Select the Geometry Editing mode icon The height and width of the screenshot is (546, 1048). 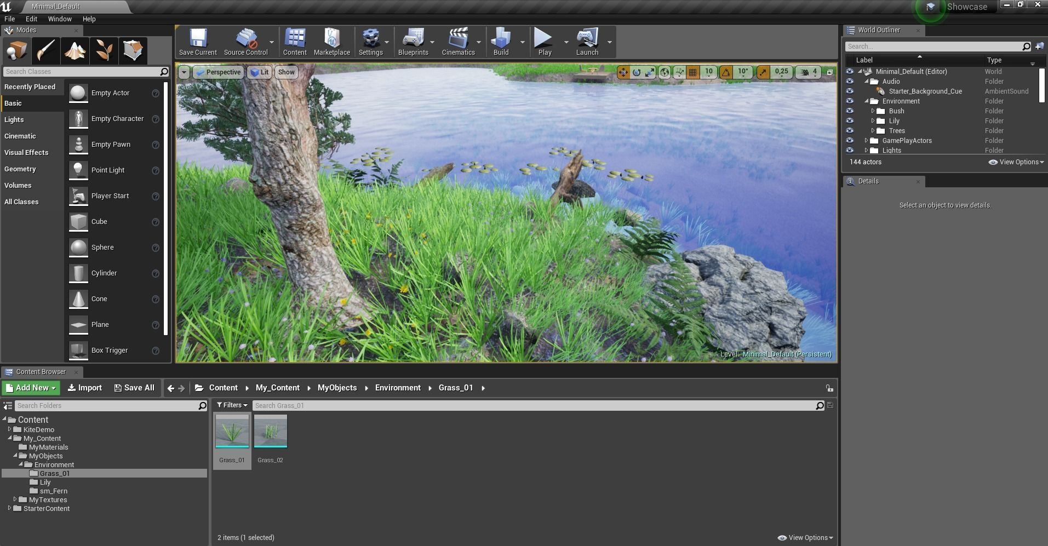133,51
